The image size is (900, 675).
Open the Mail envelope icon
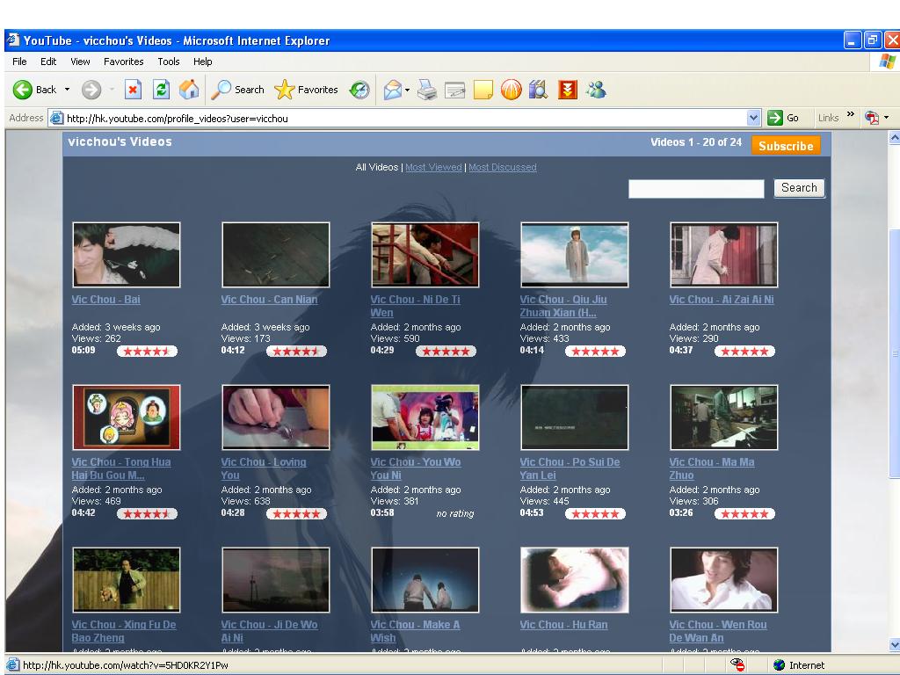tap(393, 90)
